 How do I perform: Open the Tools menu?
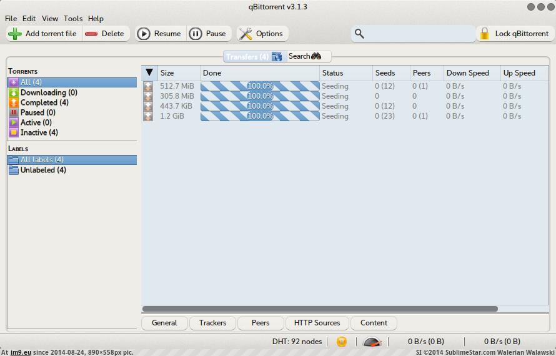pos(73,19)
